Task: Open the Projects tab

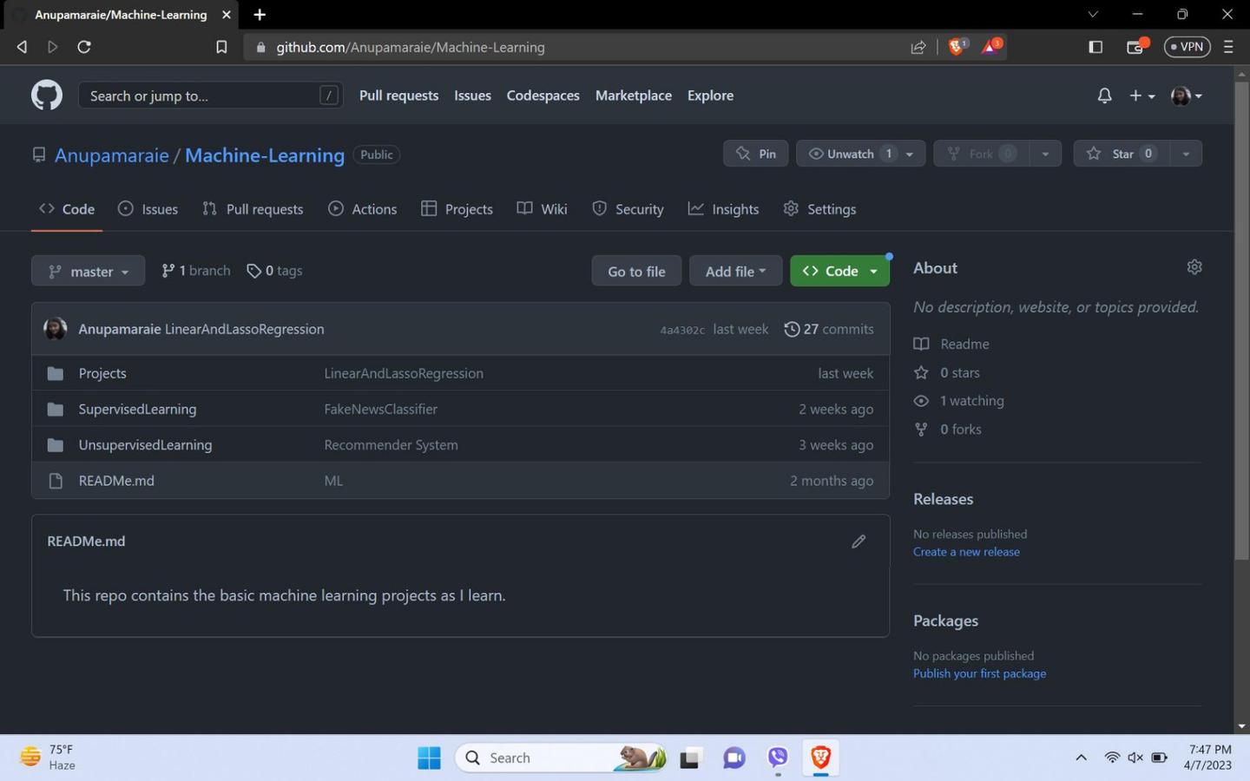Action: pyautogui.click(x=457, y=209)
